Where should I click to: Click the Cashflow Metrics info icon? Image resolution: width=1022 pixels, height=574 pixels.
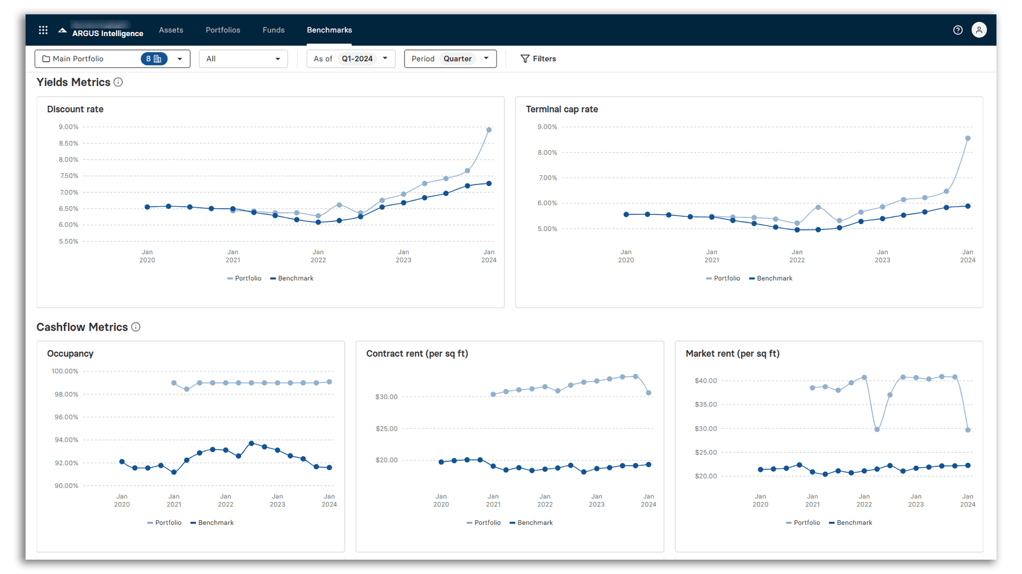point(136,327)
